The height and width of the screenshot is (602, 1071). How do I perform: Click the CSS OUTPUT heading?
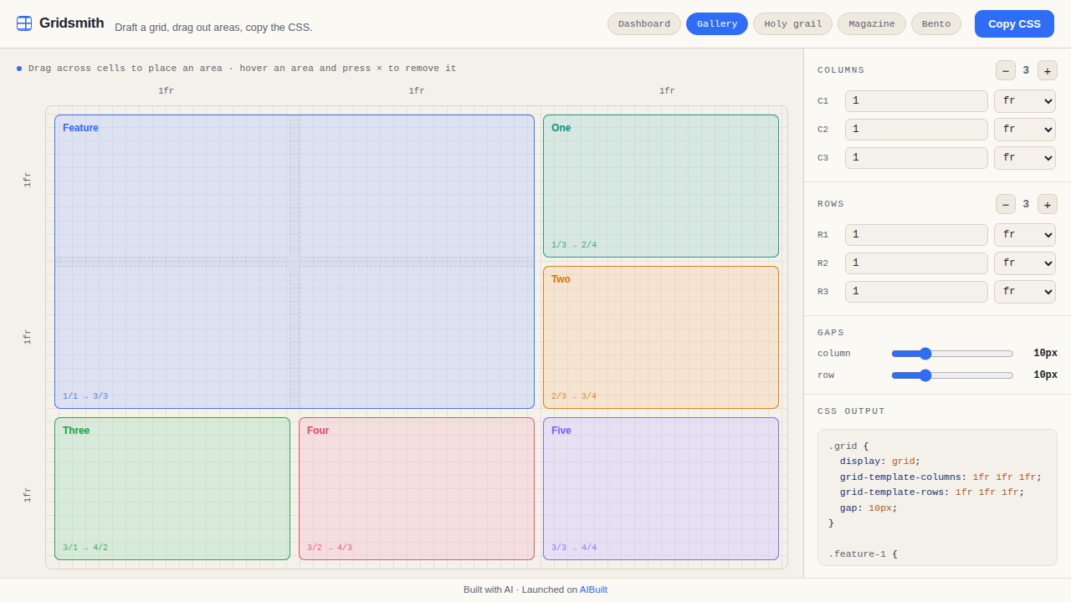coord(851,411)
